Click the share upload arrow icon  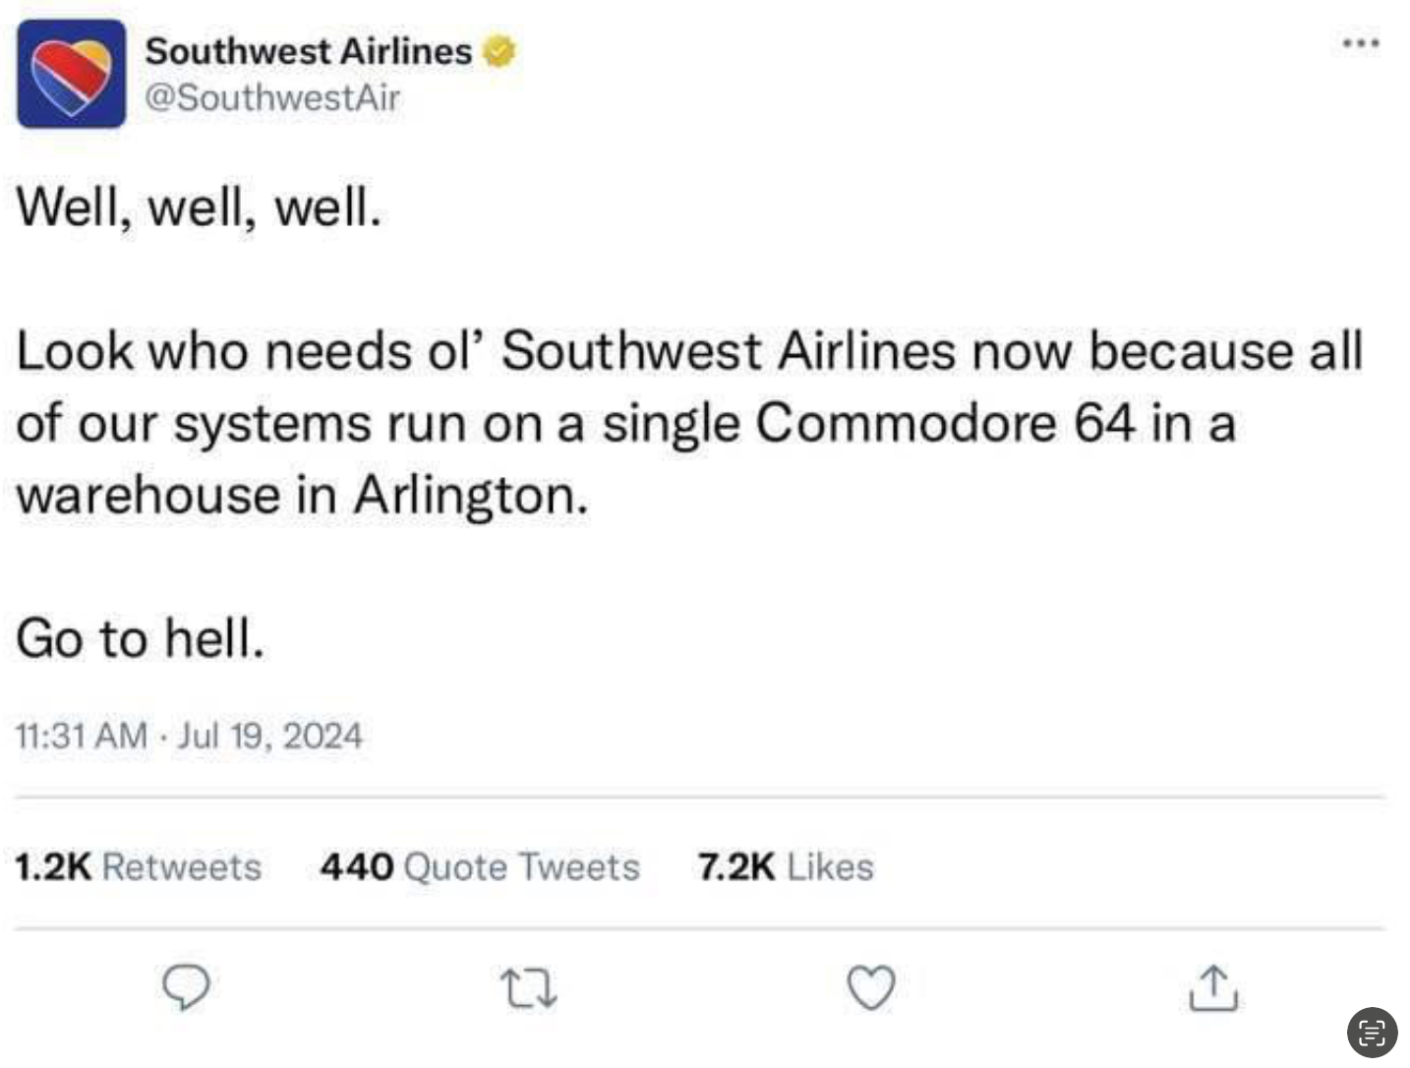click(1212, 988)
